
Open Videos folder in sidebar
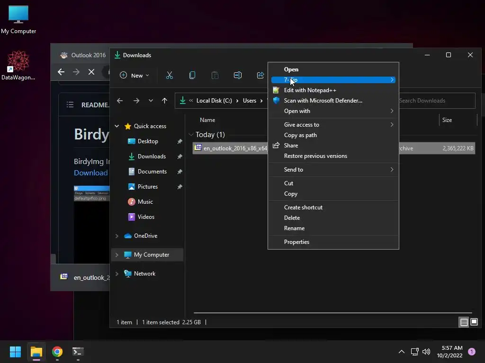click(146, 217)
